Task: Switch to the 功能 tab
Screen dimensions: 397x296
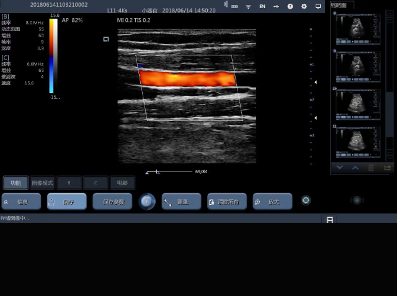Action: pos(16,183)
